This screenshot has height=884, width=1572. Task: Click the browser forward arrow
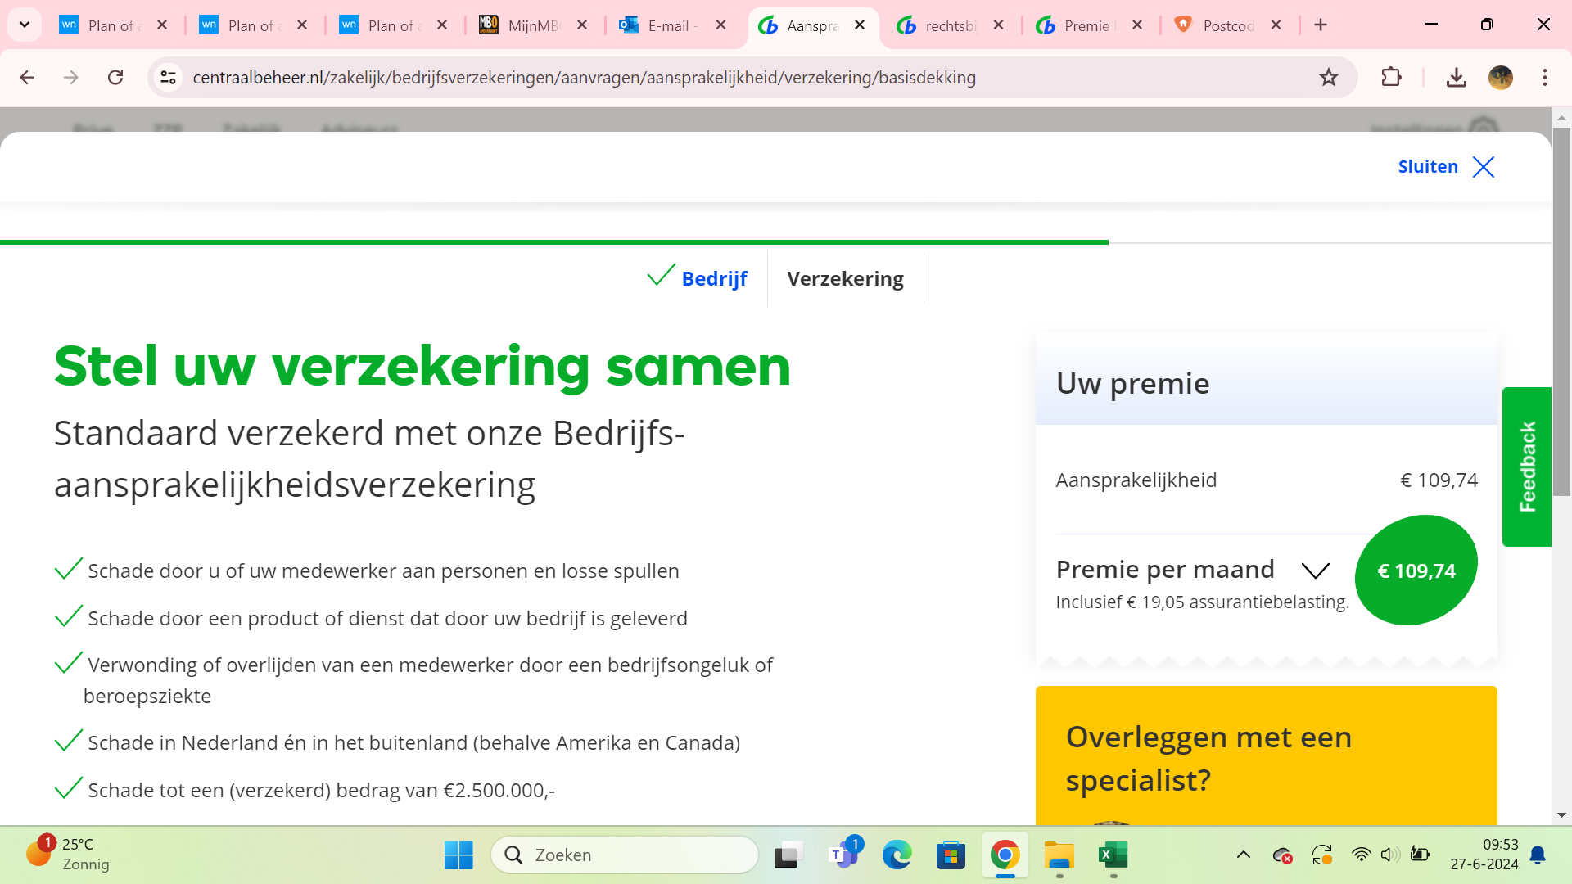[71, 78]
